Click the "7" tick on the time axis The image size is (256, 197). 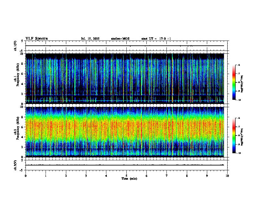[167, 176]
